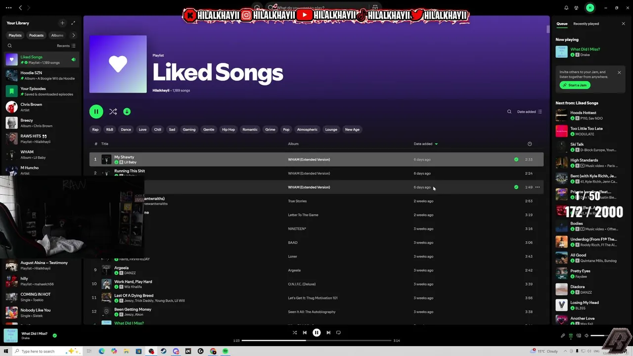The image size is (633, 356).
Task: Filter songs by the New Age chip
Action: coord(352,130)
